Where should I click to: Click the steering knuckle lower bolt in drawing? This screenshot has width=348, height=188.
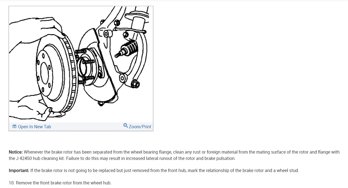(x=135, y=84)
